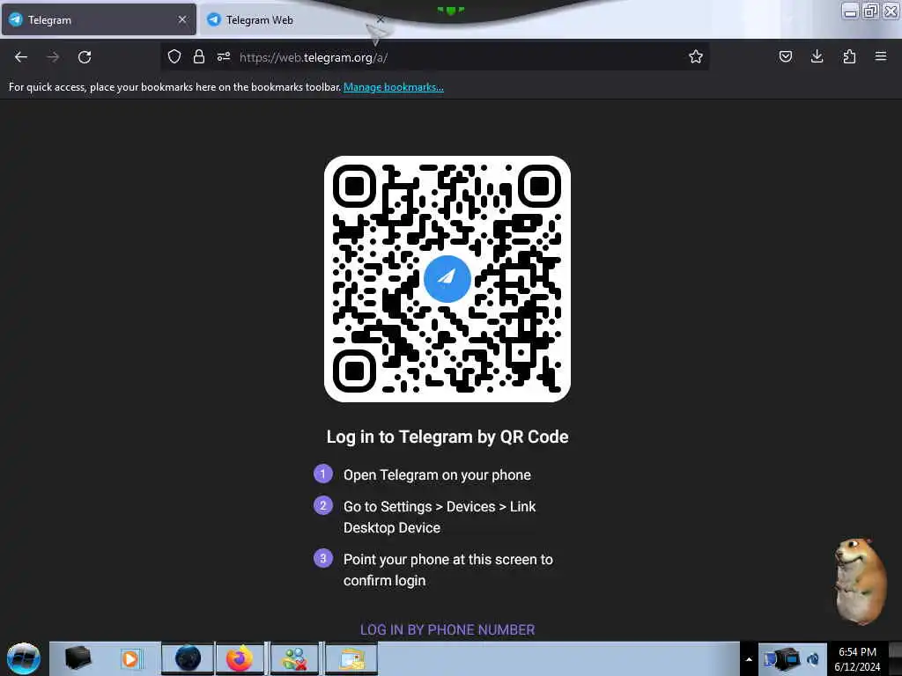The image size is (902, 676).
Task: Open the clock showing 6:54 PM
Action: pos(857,659)
